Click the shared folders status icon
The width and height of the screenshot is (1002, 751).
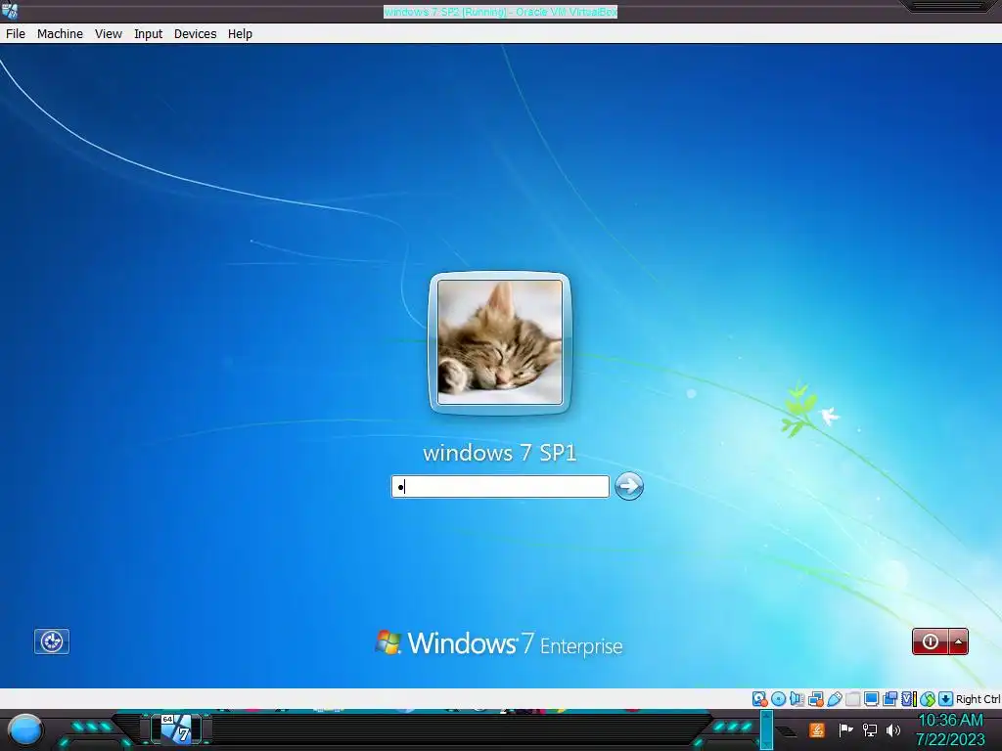pos(853,698)
